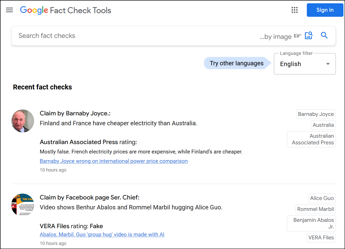
Task: Click the search by image icon
Action: [x=309, y=35]
